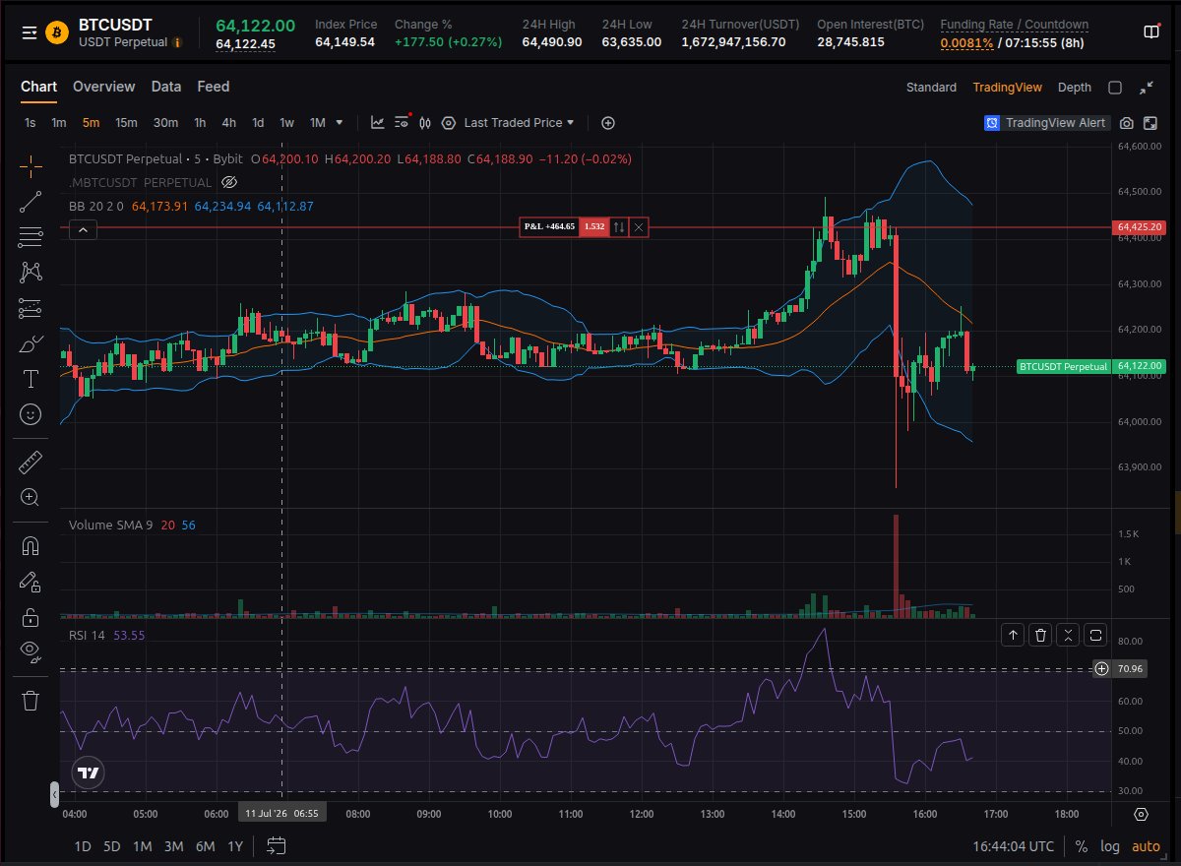This screenshot has width=1181, height=866.
Task: Toggle logarithmic scale
Action: (1109, 846)
